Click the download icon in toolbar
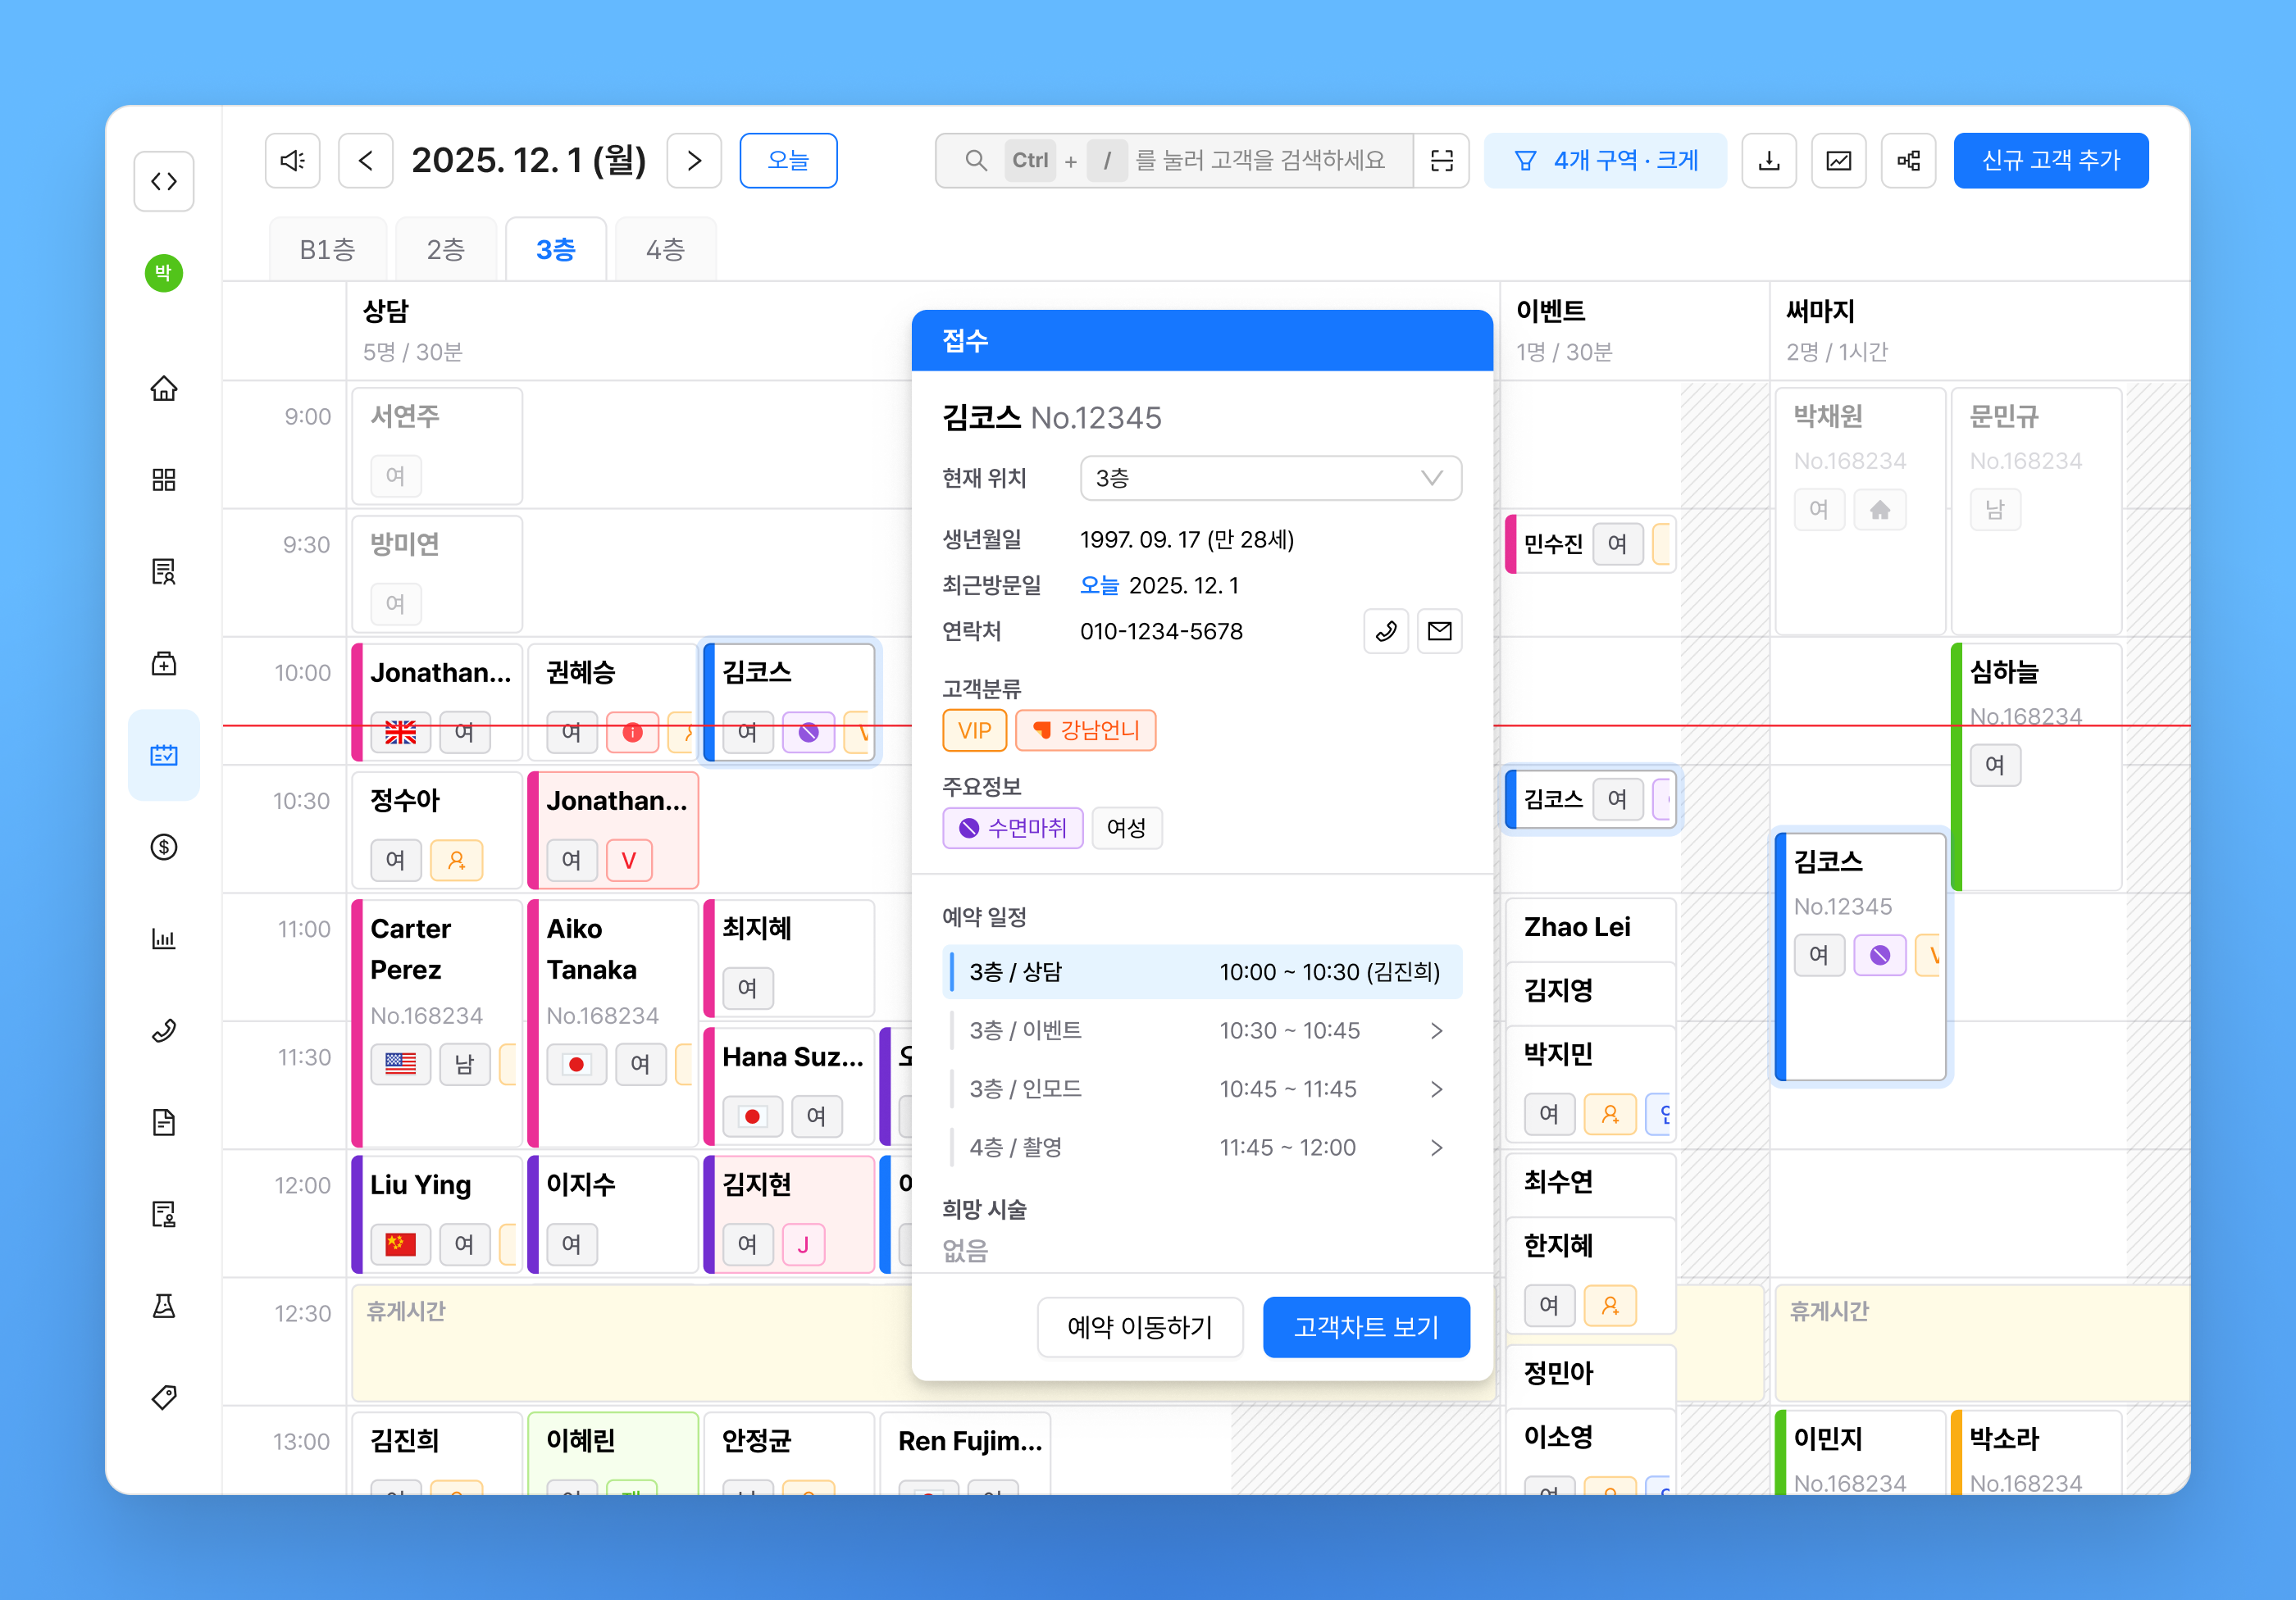The image size is (2296, 1600). point(1768,160)
